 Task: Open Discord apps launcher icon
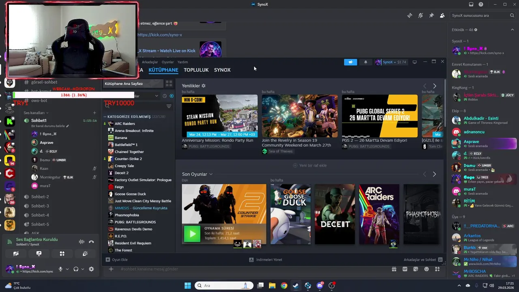pyautogui.click(x=437, y=269)
